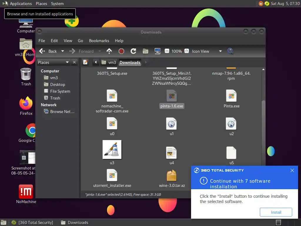Click the Downloads taskbar button

75,222
